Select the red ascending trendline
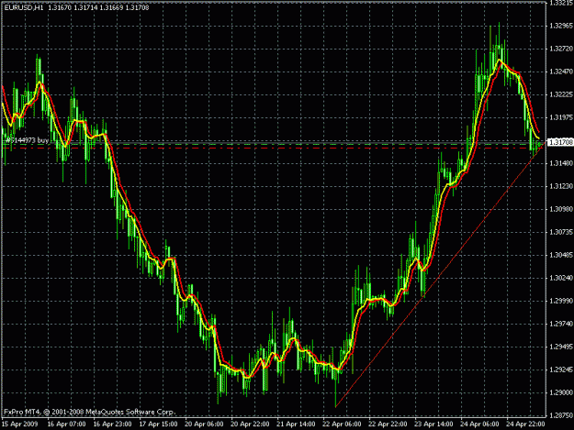The height and width of the screenshot is (430, 574). tap(439, 277)
